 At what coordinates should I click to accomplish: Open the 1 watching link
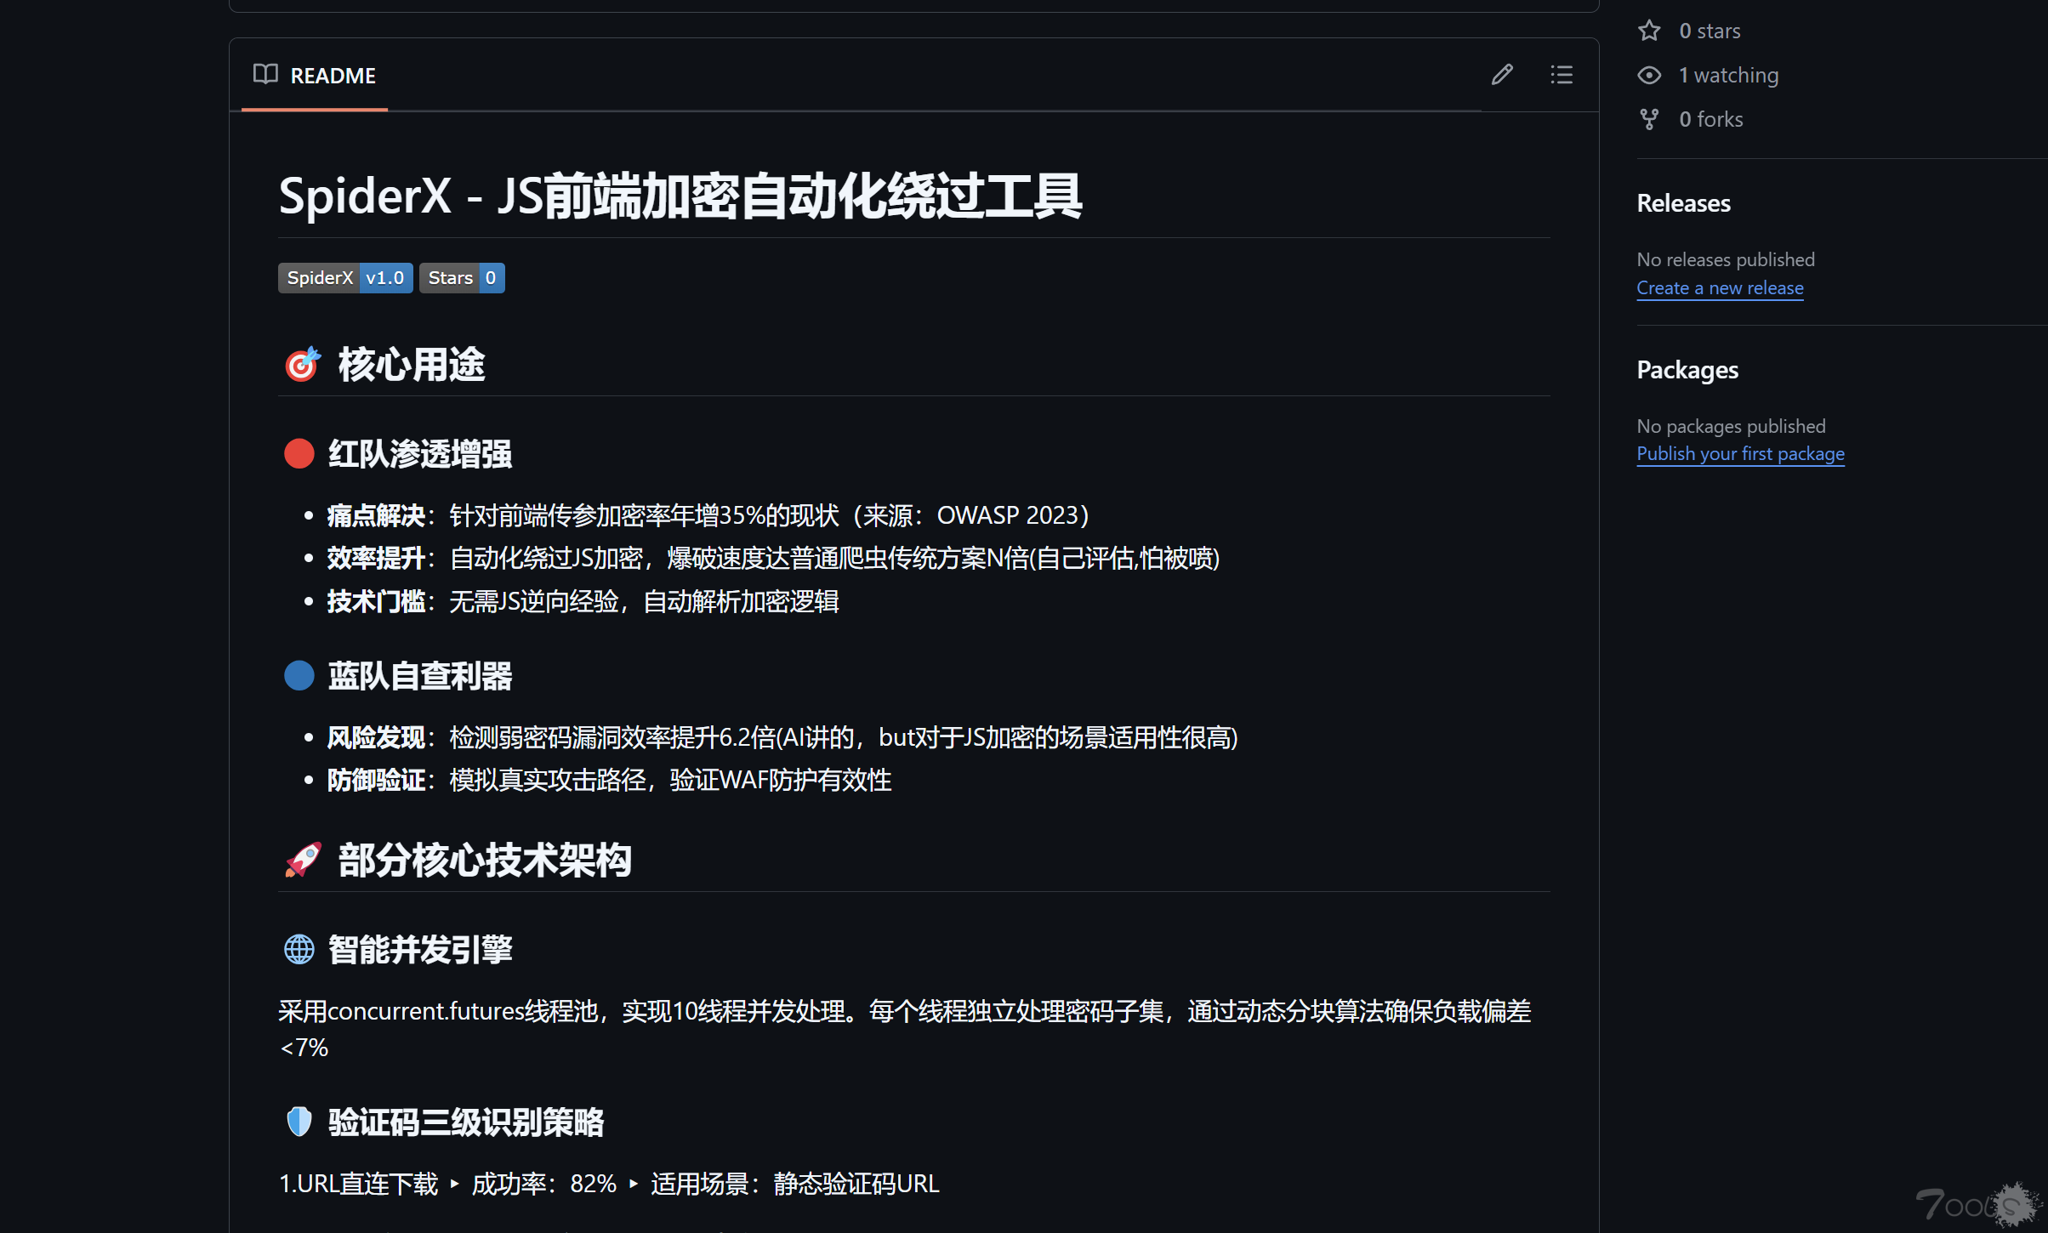pos(1728,75)
